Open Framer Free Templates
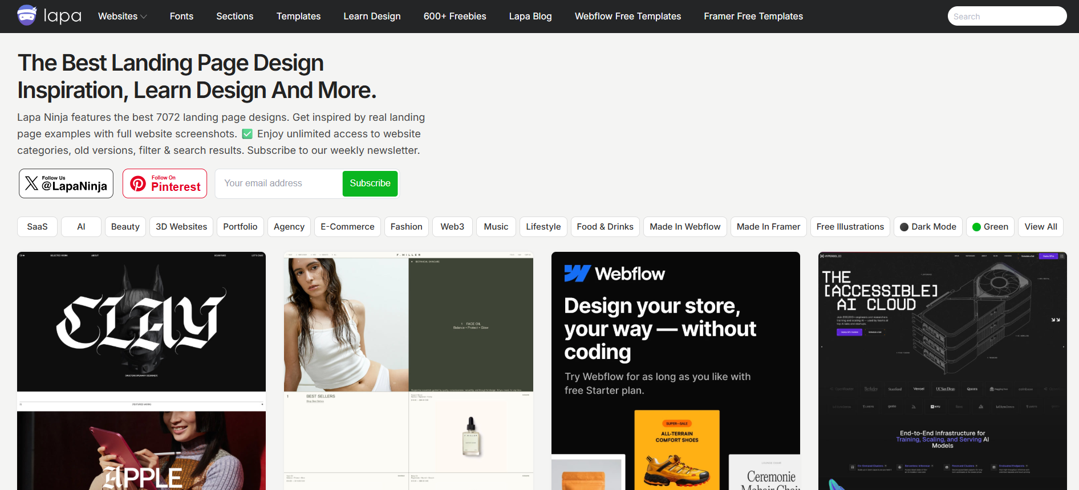The width and height of the screenshot is (1079, 490). 753,17
